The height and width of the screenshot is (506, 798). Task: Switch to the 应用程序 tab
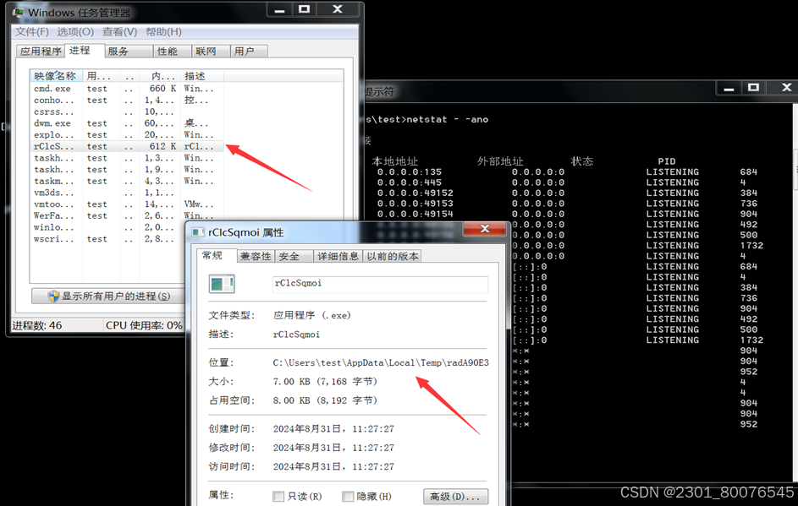[x=41, y=52]
